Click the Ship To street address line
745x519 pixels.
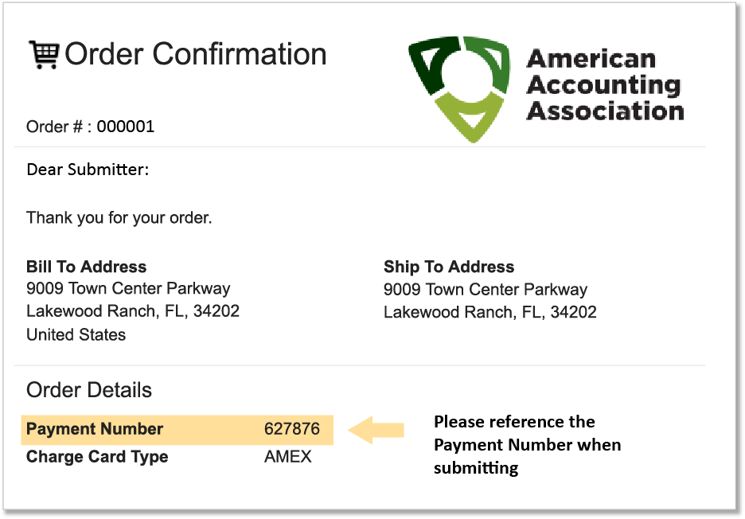(486, 289)
